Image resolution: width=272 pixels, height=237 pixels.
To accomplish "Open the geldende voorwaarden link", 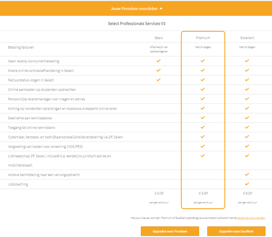I will 251,218.
